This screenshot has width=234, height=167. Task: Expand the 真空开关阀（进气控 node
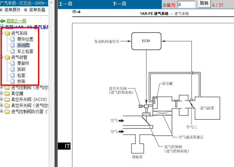[x=1, y=105]
